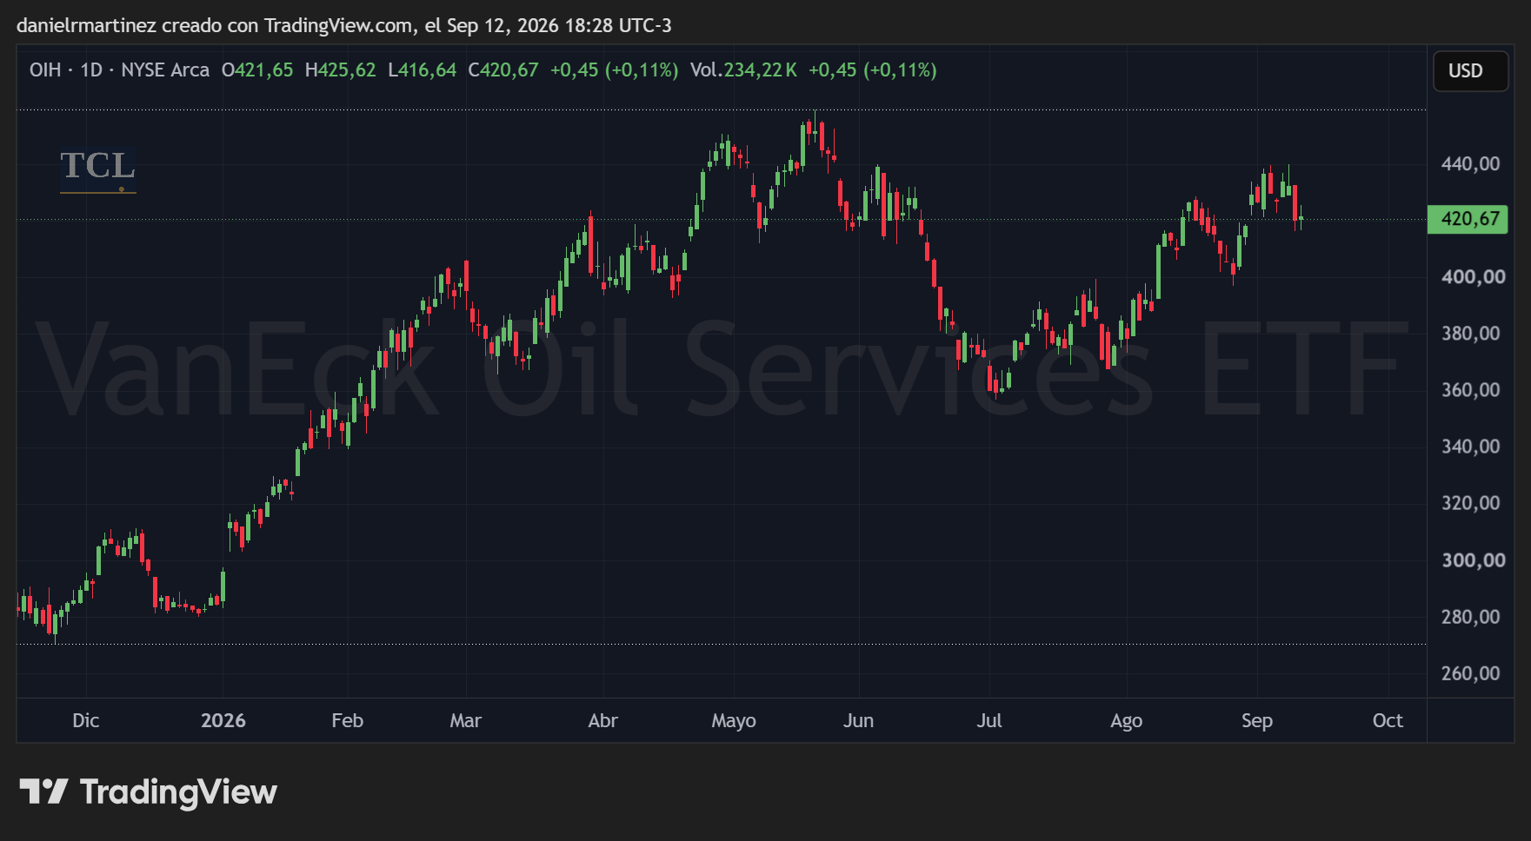Click the 400,00 price axis label
The height and width of the screenshot is (841, 1531).
click(1474, 277)
